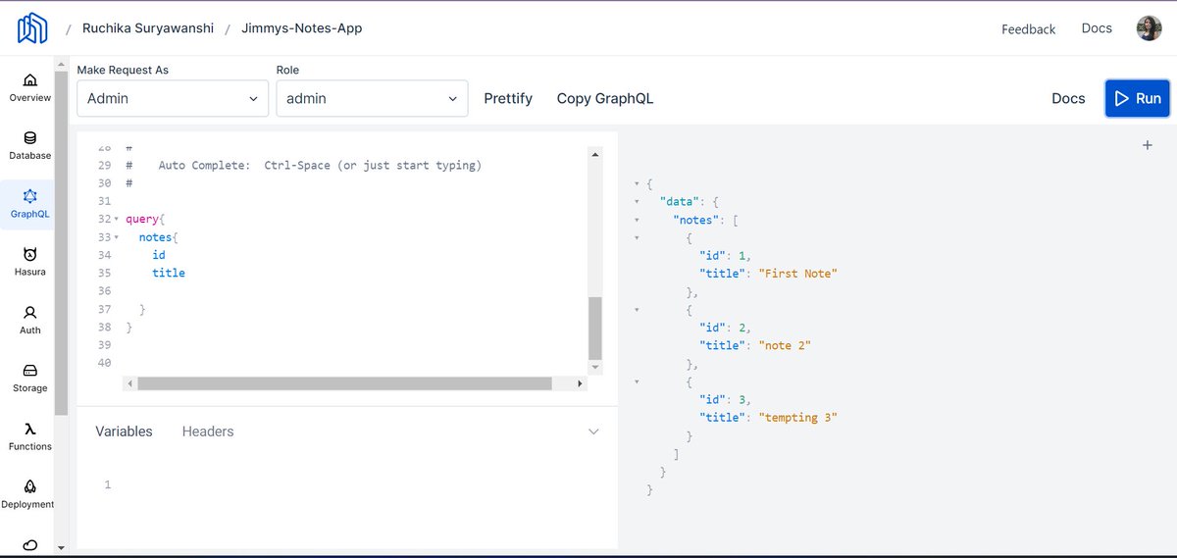Collapse the notes block fold arrow at line 33
Screen dimensions: 1177x558
pos(118,237)
